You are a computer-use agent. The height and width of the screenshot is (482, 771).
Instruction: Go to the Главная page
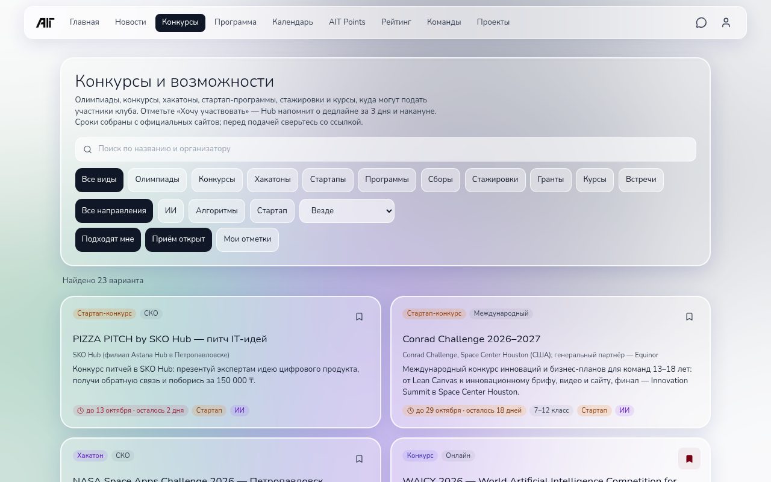(84, 22)
